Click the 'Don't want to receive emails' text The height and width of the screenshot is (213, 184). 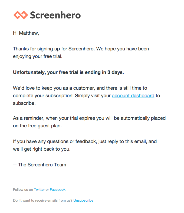click(42, 201)
